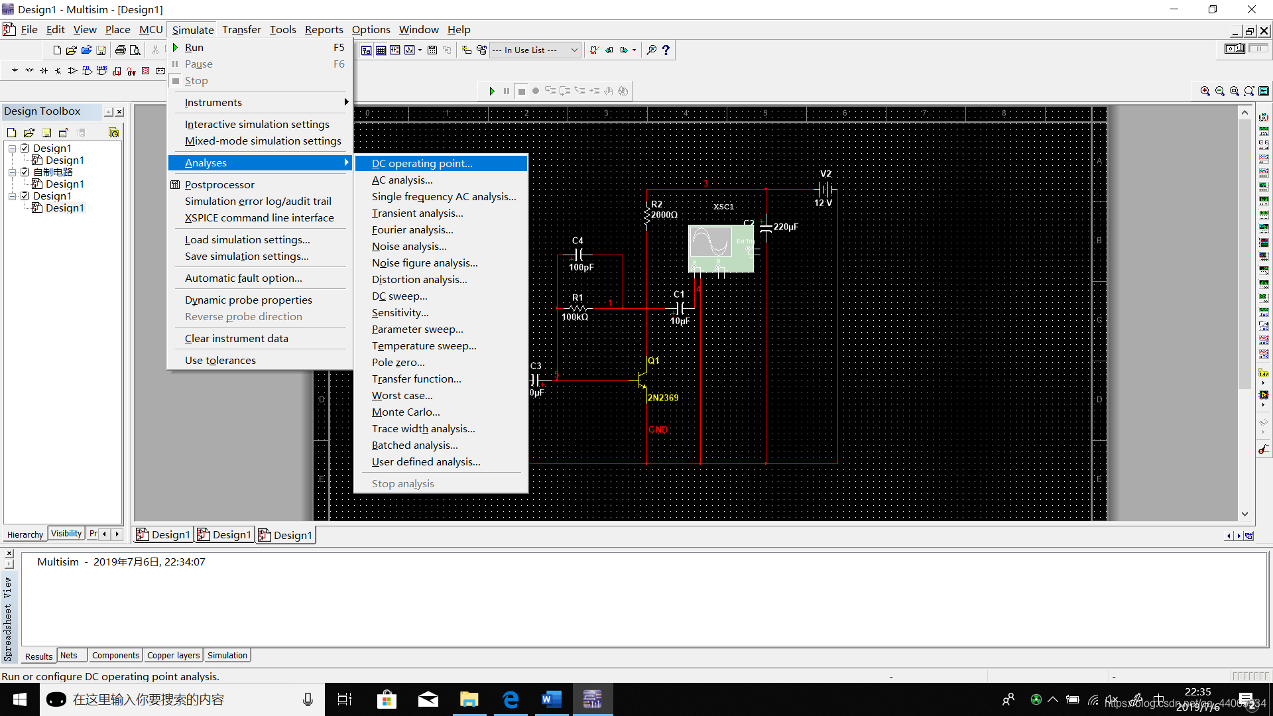Toggle the Design Toolbox view icon
The width and height of the screenshot is (1273, 716).
click(366, 50)
